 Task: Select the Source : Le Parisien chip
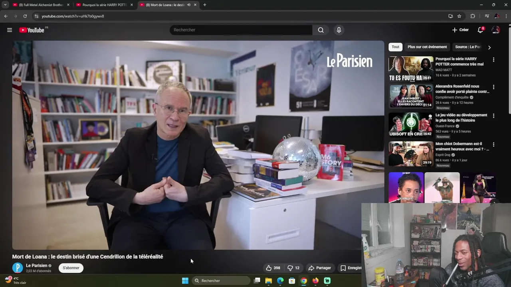coord(468,47)
